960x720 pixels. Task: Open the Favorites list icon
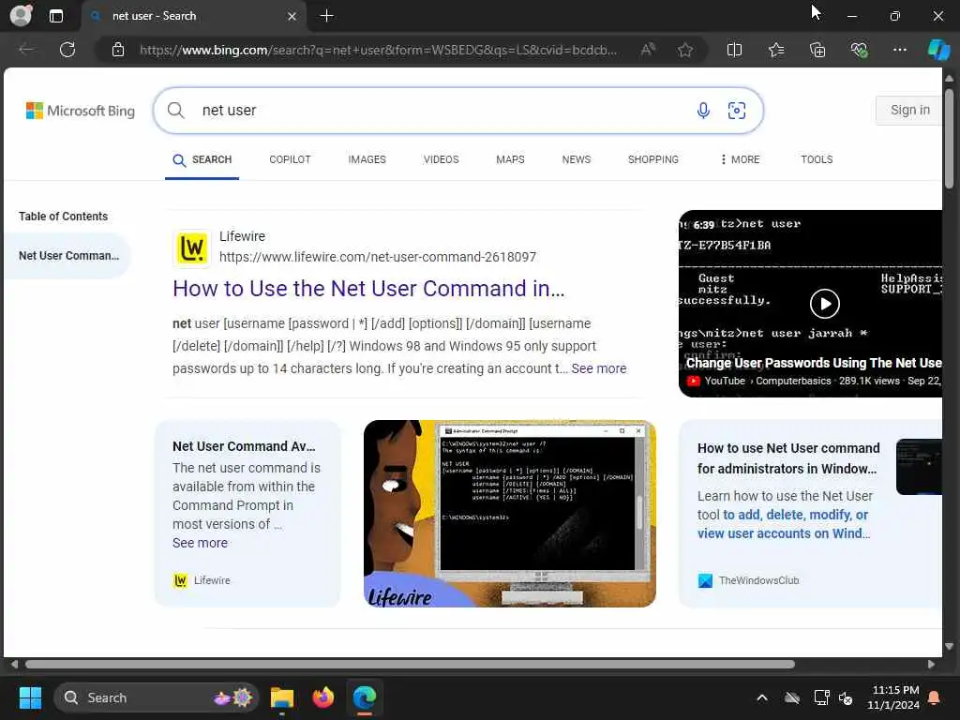[776, 50]
